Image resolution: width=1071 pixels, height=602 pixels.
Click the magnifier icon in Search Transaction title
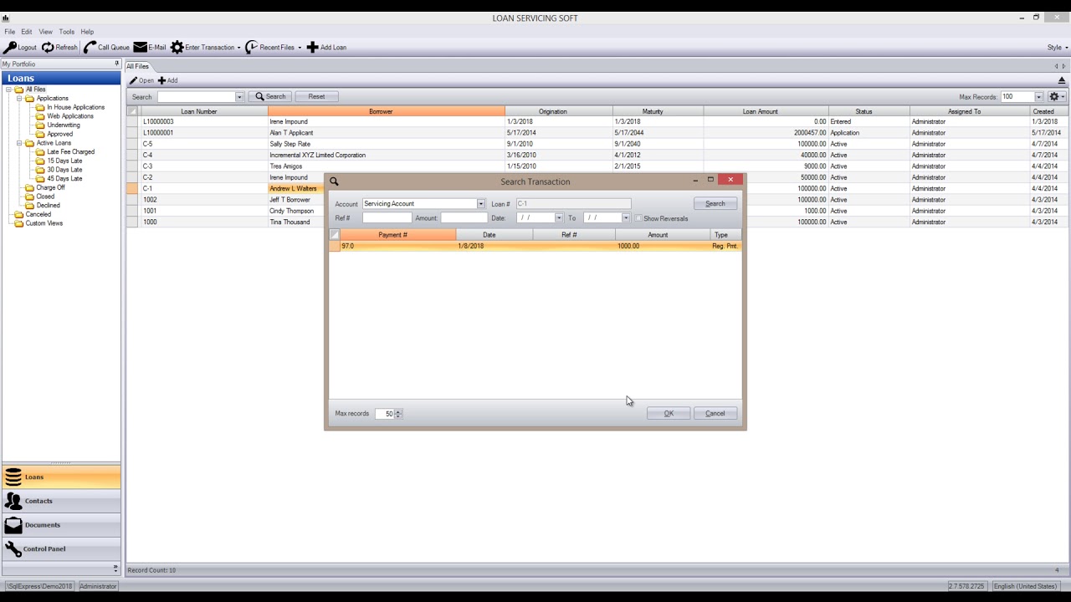click(334, 181)
